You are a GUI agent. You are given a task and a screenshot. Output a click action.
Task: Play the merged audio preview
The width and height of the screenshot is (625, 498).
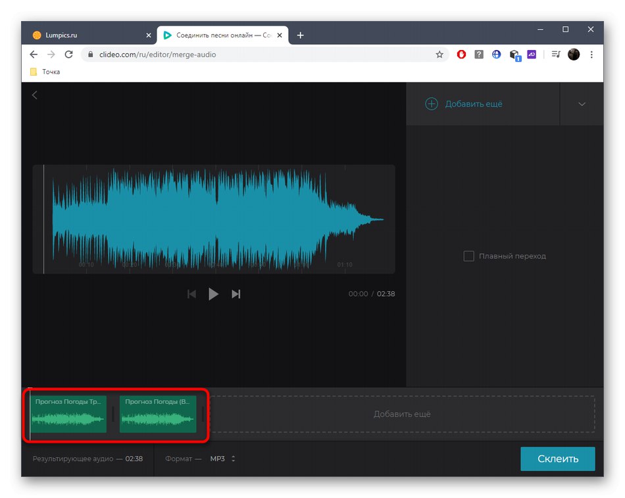(213, 294)
